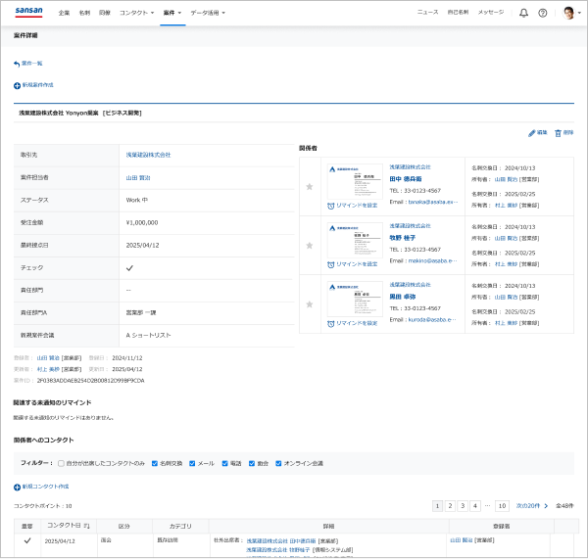
Task: Go to page 2
Action: pos(450,506)
